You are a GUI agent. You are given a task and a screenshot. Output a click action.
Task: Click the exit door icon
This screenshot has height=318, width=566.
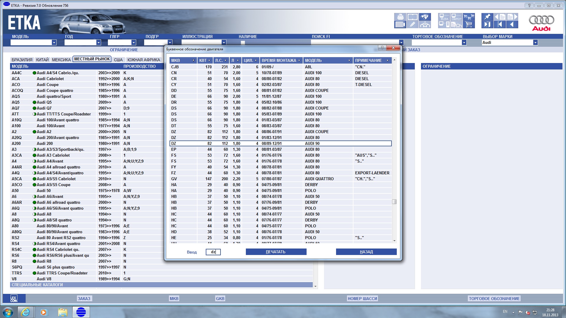click(487, 24)
